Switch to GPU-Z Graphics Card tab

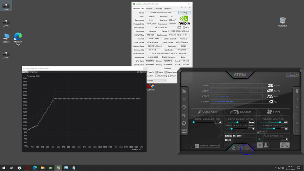pyautogui.click(x=139, y=8)
